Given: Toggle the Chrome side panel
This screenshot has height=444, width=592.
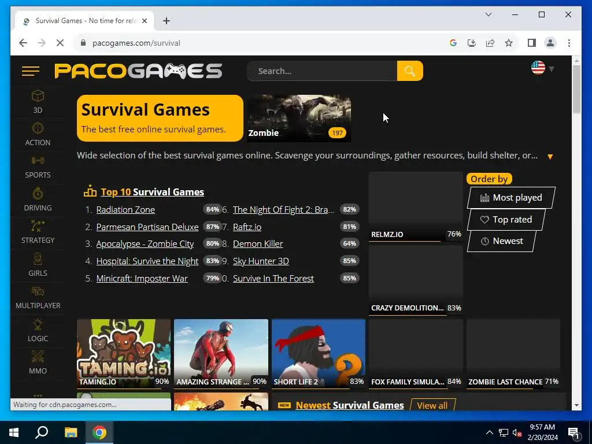Looking at the screenshot, I should (x=532, y=43).
